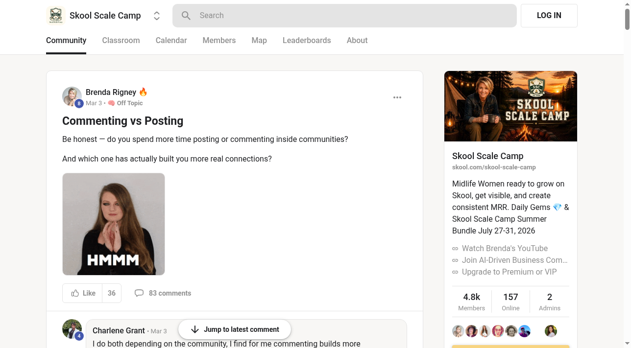Image resolution: width=631 pixels, height=348 pixels.
Task: Click the 2 Admins stat
Action: tap(550, 302)
